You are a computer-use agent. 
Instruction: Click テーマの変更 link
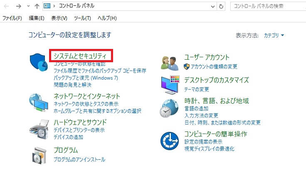click(197, 90)
